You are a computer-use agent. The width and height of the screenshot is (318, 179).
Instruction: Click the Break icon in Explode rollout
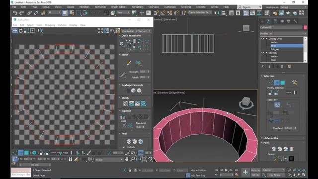coord(123,117)
